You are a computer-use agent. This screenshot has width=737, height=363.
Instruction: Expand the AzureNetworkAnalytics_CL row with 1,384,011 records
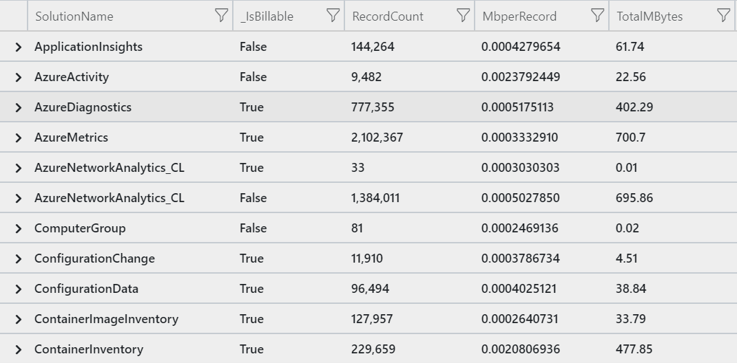[19, 199]
